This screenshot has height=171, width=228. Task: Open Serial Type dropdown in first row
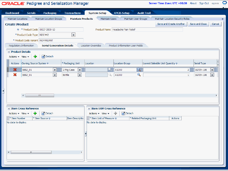tap(212, 70)
